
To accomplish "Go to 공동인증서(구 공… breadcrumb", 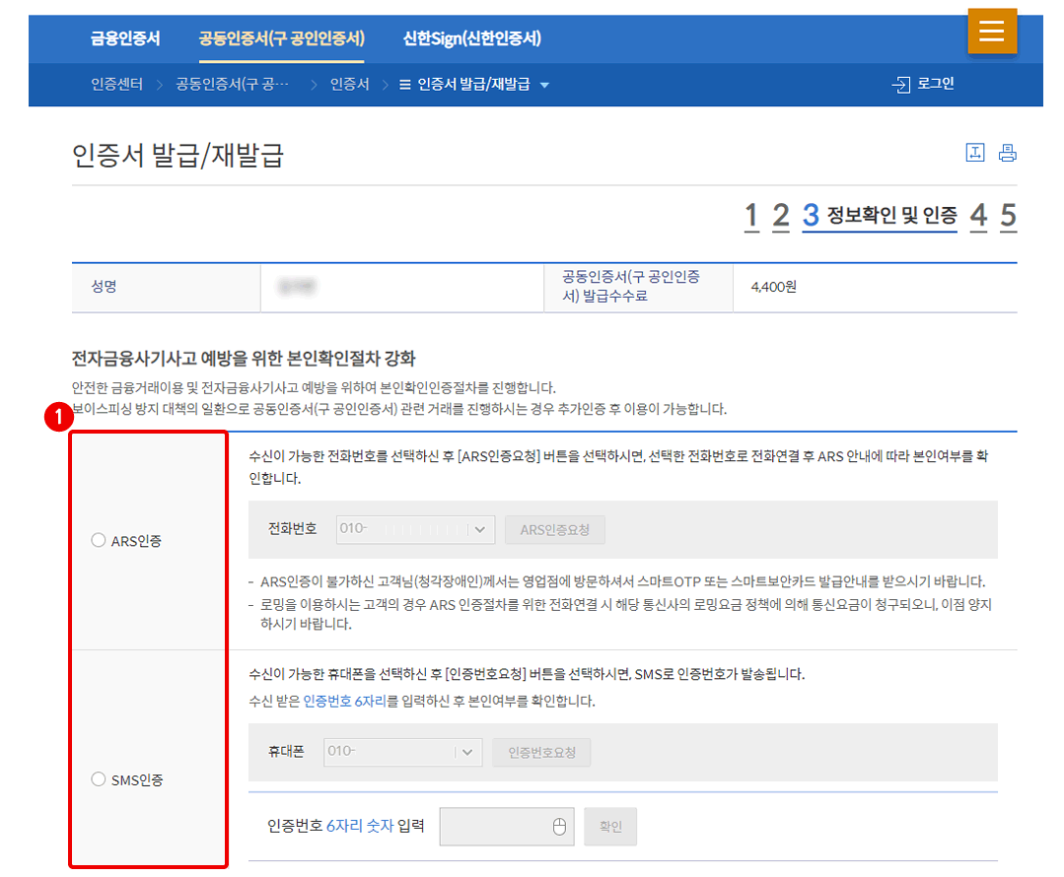I will (232, 84).
